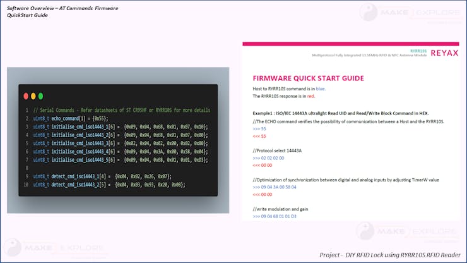Click the blue ">>> 09 04 3A 00 58 04" command

(x=275, y=187)
